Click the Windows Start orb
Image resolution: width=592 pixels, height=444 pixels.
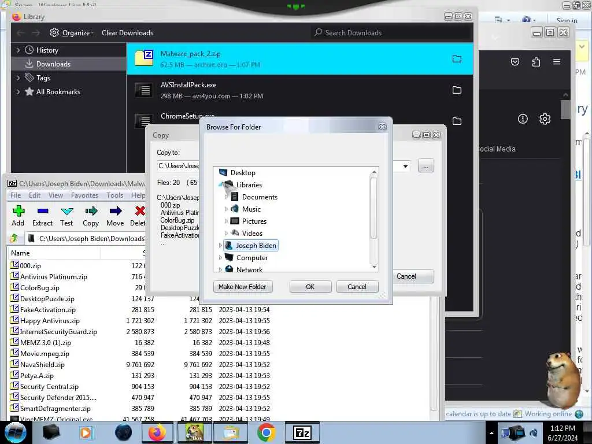tap(15, 432)
